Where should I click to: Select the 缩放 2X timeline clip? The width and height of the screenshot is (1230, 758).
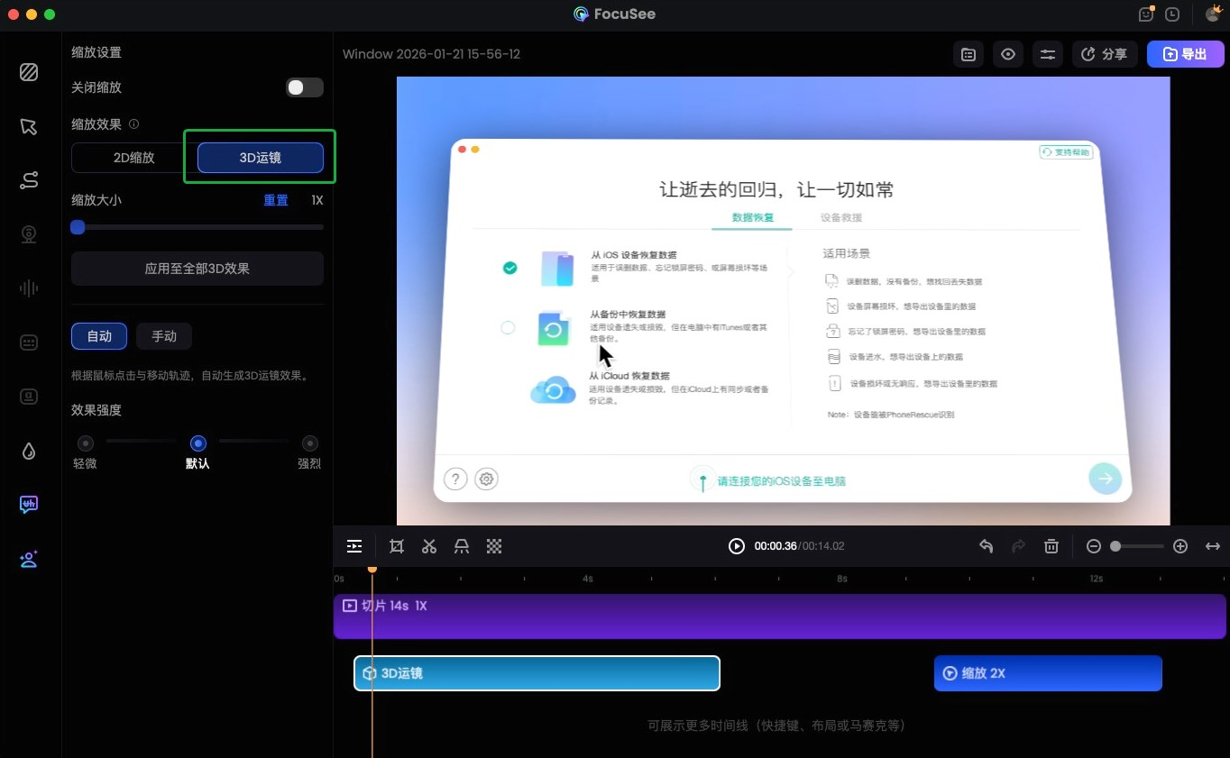1048,673
